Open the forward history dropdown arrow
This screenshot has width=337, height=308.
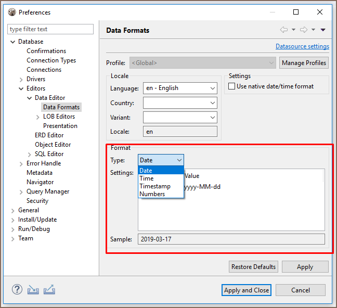(314, 30)
